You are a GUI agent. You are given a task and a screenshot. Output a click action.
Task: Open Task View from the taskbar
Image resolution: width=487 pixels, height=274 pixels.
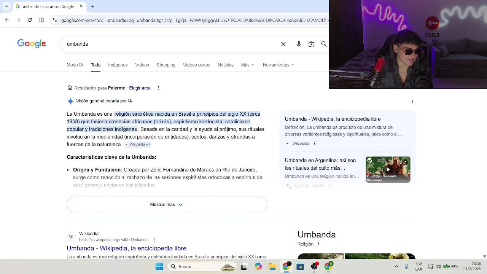[x=244, y=267]
